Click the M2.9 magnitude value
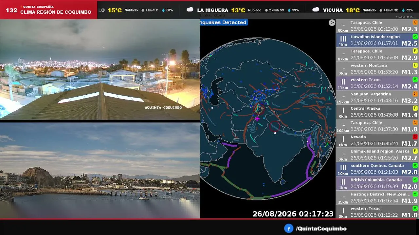Screen dimensions: 419x235 click(x=410, y=58)
